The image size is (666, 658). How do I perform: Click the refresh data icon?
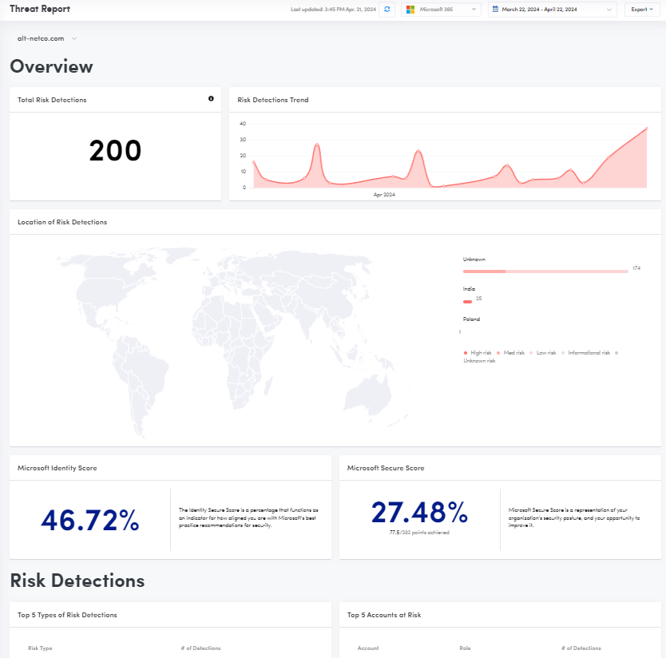point(387,10)
